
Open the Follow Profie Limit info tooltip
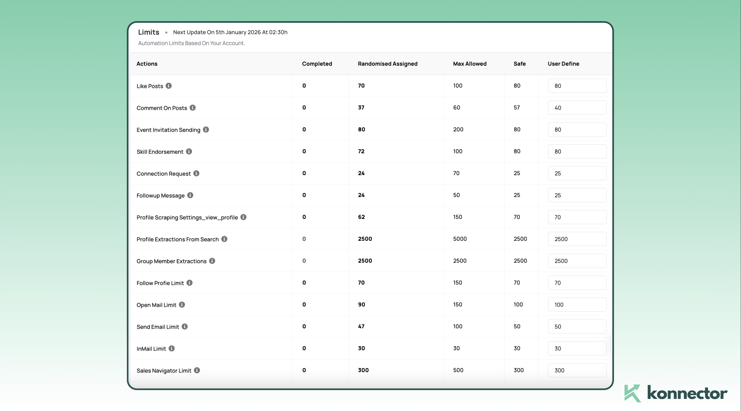click(x=190, y=283)
